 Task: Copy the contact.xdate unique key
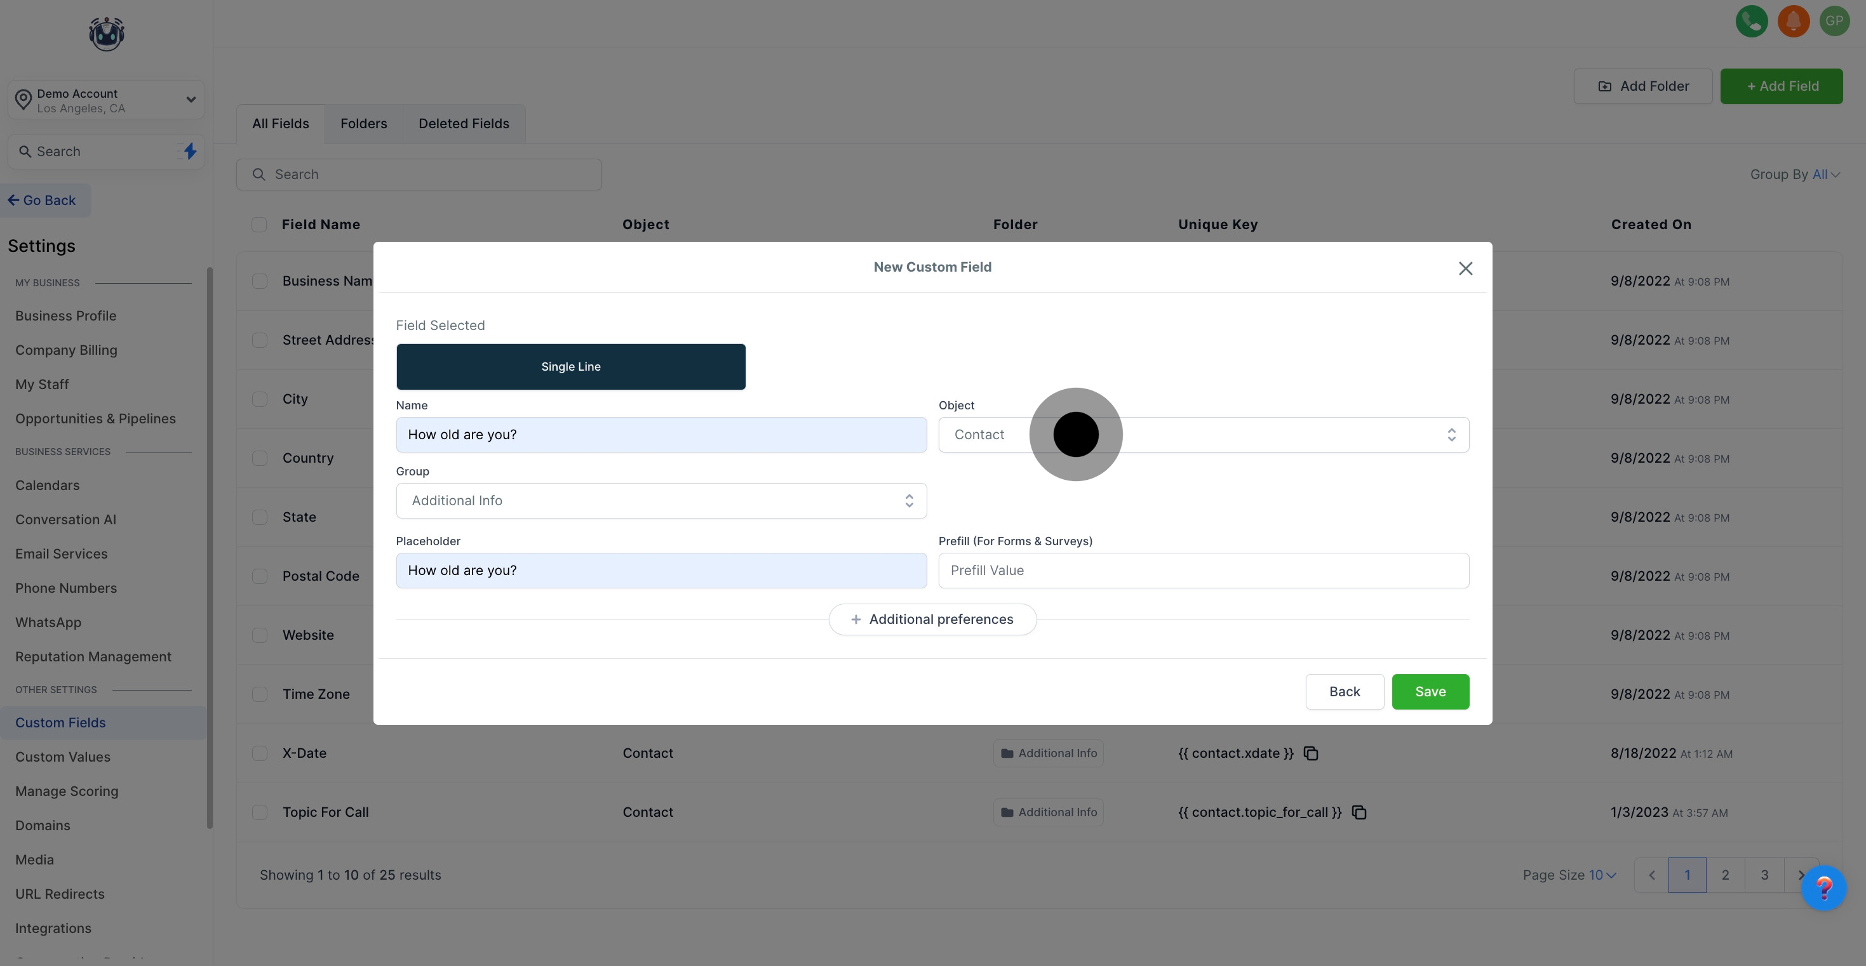click(x=1310, y=753)
